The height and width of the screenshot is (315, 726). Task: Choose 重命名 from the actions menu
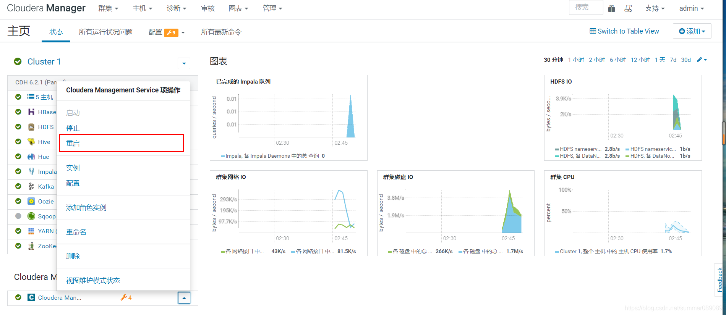pyautogui.click(x=76, y=232)
